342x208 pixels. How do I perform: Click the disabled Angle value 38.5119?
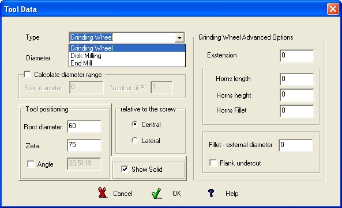click(x=84, y=164)
